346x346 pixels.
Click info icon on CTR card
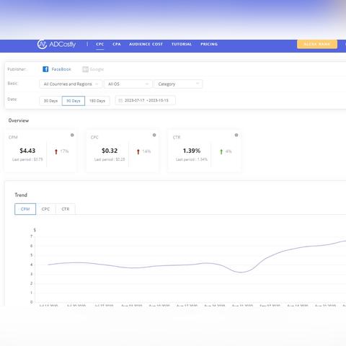(236, 135)
